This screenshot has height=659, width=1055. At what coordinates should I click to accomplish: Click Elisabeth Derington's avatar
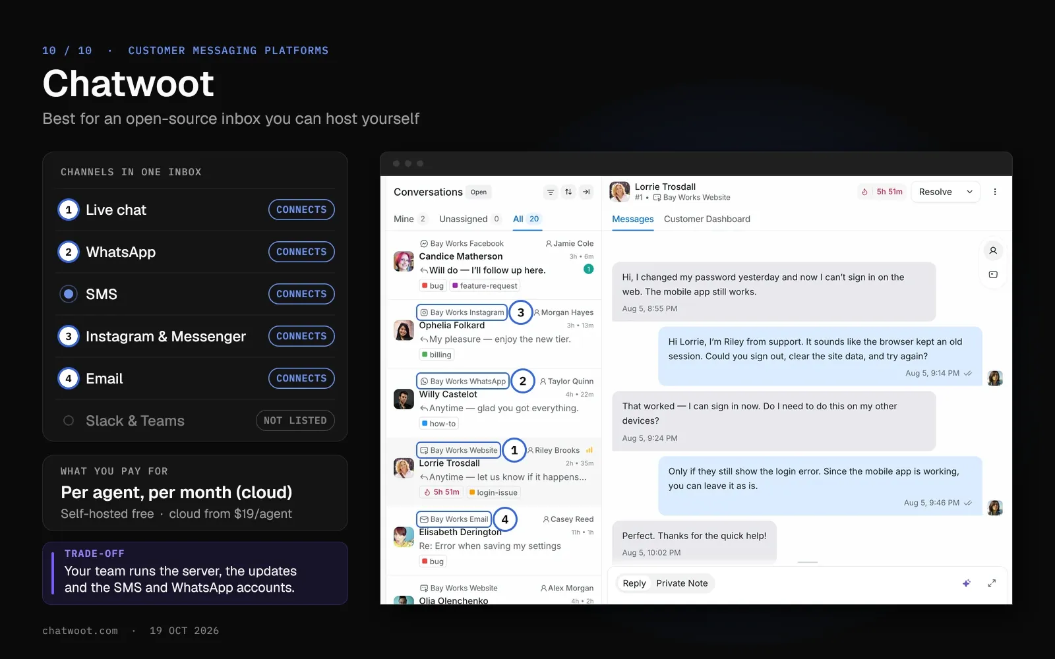(404, 537)
